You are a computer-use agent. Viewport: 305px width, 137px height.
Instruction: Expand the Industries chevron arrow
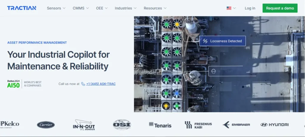tap(135, 8)
